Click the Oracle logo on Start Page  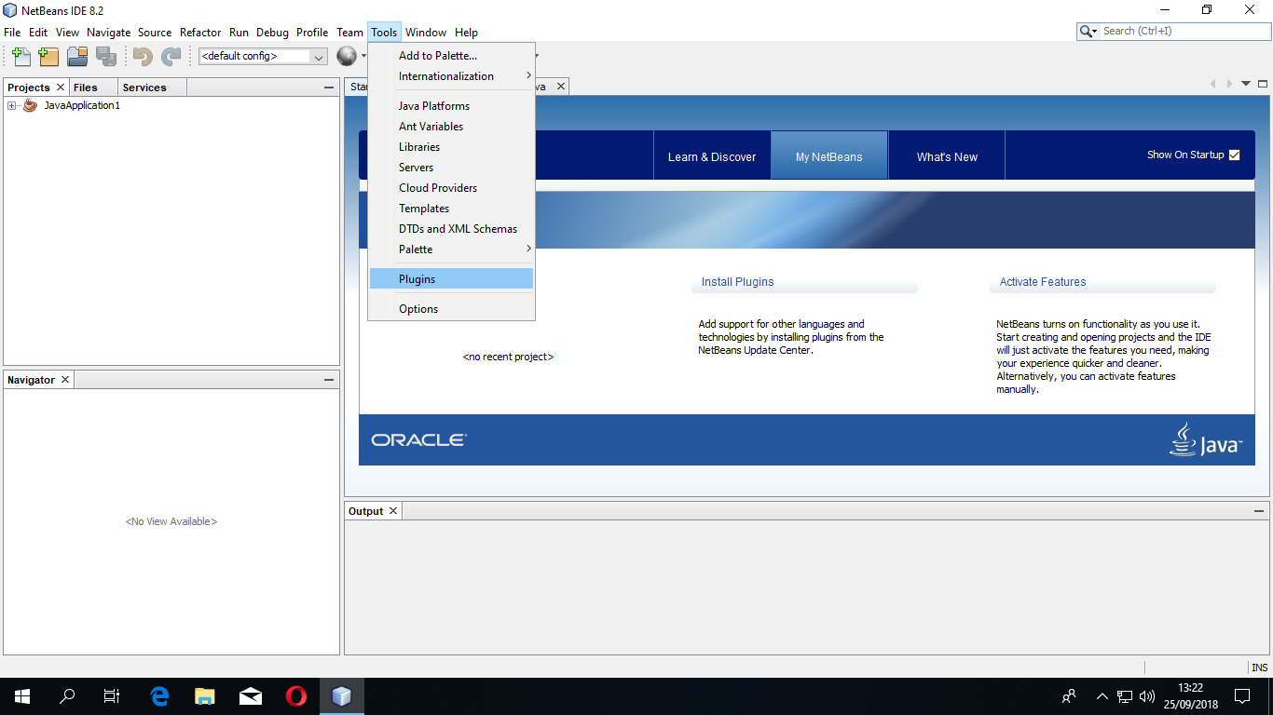418,439
